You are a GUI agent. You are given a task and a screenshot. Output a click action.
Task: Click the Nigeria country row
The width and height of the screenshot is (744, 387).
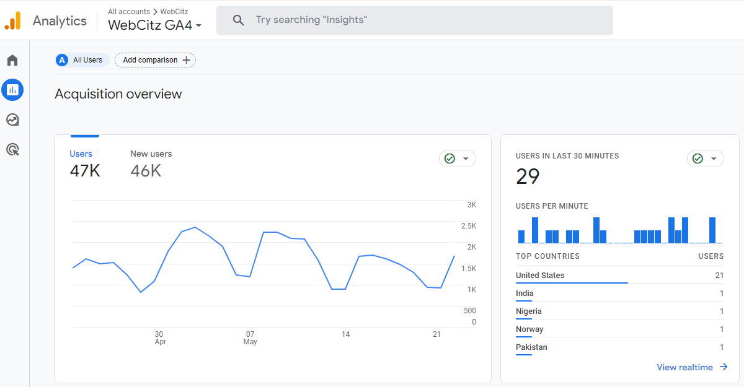619,311
